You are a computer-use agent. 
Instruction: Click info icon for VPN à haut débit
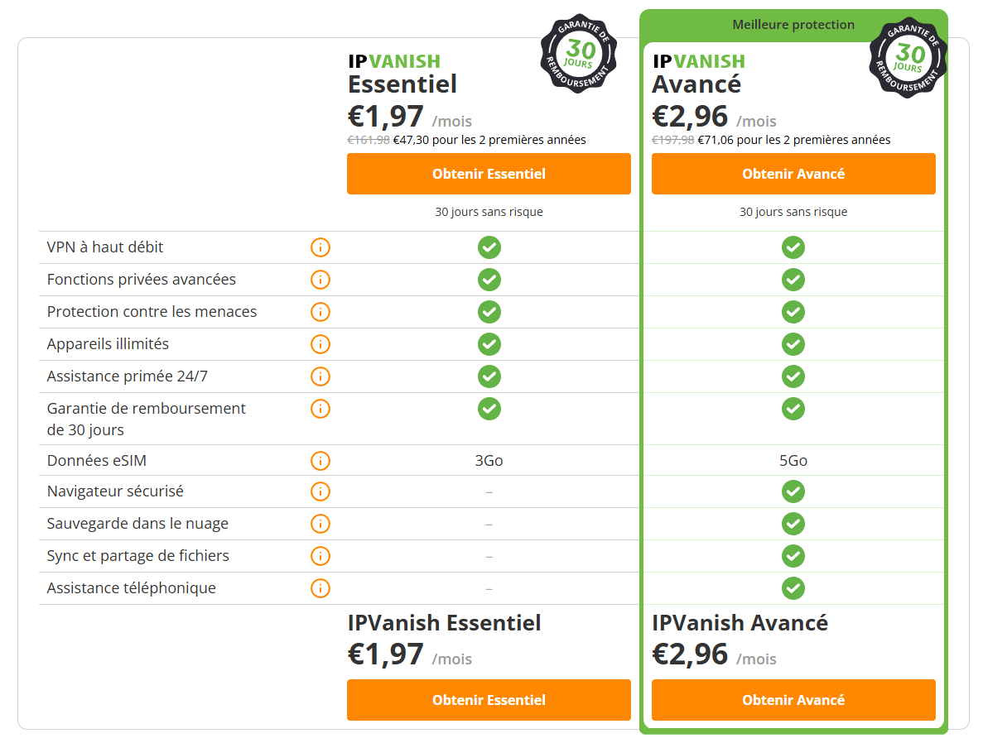click(320, 247)
